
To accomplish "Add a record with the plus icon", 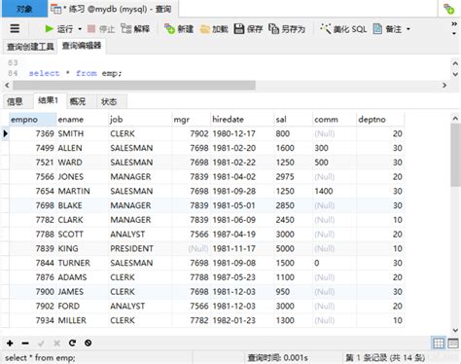I will pos(10,344).
